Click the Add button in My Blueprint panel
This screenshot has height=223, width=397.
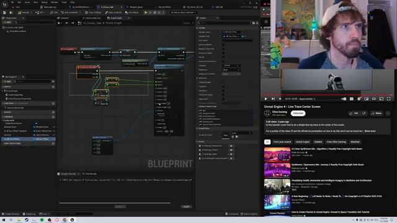pos(7,81)
